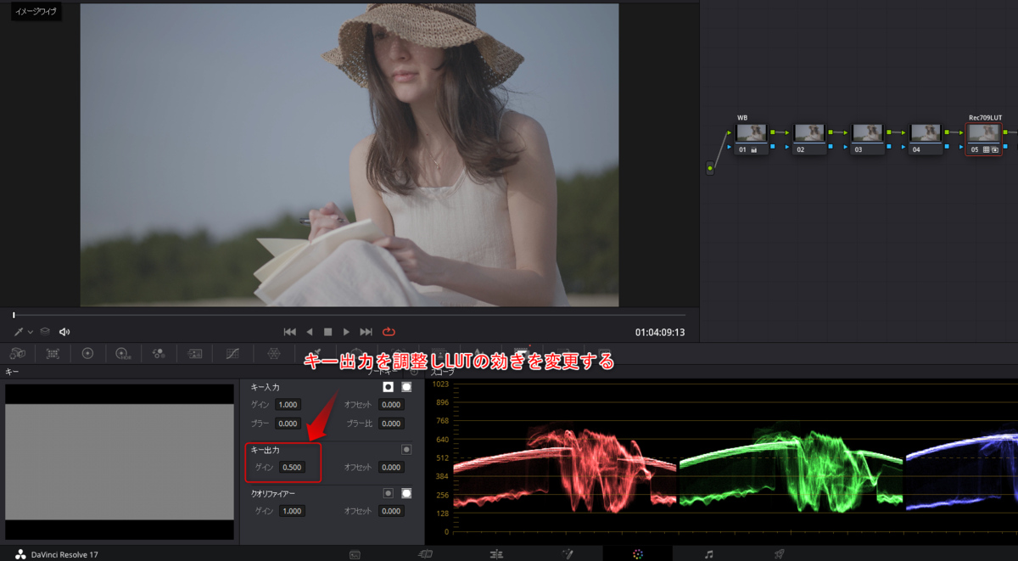Open the Camera Raw palette

pos(17,353)
